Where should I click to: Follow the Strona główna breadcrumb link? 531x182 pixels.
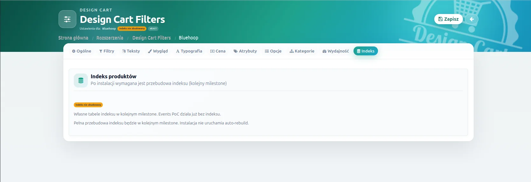[x=73, y=38]
